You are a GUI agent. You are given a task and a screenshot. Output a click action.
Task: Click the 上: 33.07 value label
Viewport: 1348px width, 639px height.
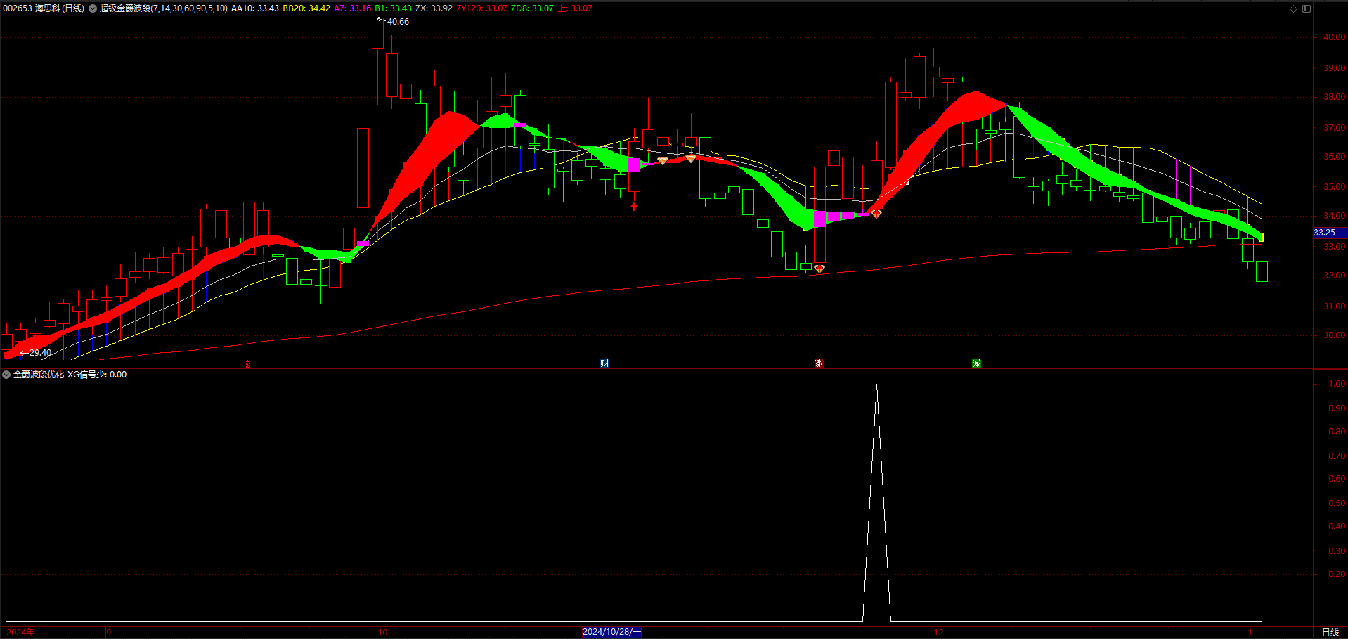(575, 8)
